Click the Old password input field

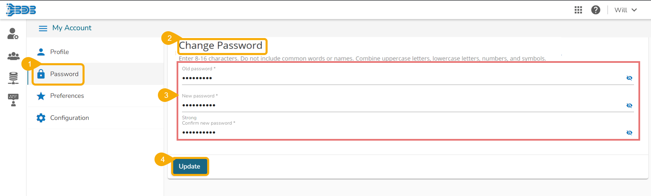click(x=401, y=78)
